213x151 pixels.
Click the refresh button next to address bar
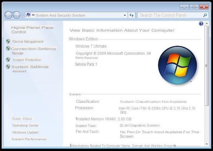coord(132,15)
